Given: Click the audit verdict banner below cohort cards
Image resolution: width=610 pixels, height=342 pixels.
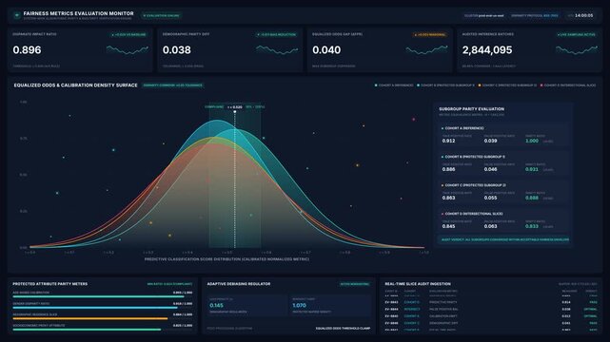Looking at the screenshot, I should pyautogui.click(x=504, y=240).
